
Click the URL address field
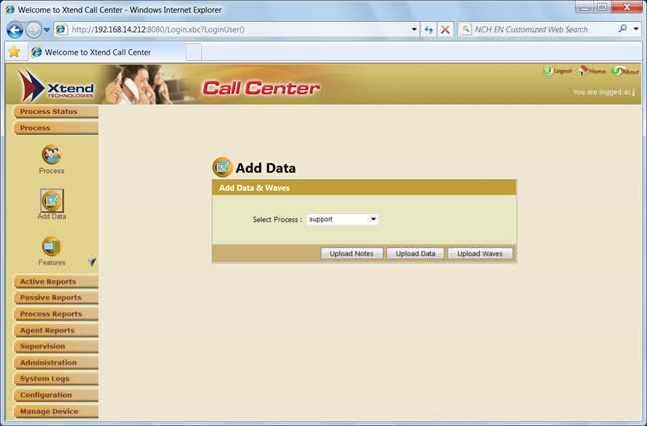240,30
